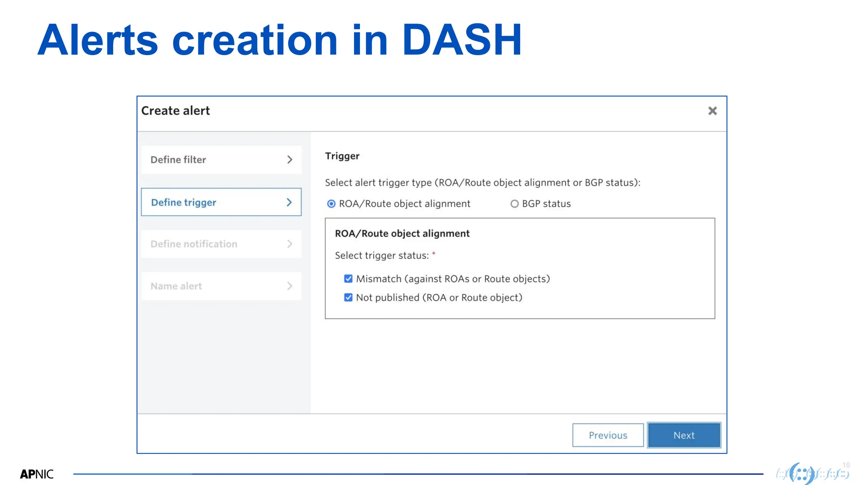The height and width of the screenshot is (485, 862).
Task: Open the Define notification step
Action: (221, 244)
